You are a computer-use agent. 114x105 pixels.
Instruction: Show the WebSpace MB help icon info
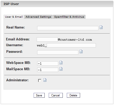click(x=61, y=63)
